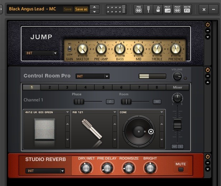Flip the HI/LOW gain switch
Screen dimensions: 221x186
69,49
